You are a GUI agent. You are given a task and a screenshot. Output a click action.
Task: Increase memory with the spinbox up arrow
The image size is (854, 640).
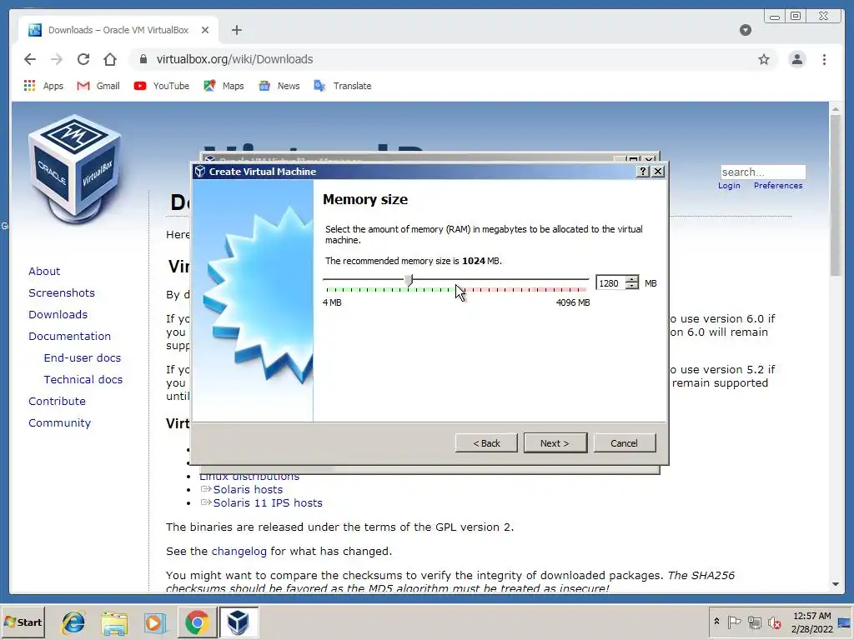(x=632, y=280)
